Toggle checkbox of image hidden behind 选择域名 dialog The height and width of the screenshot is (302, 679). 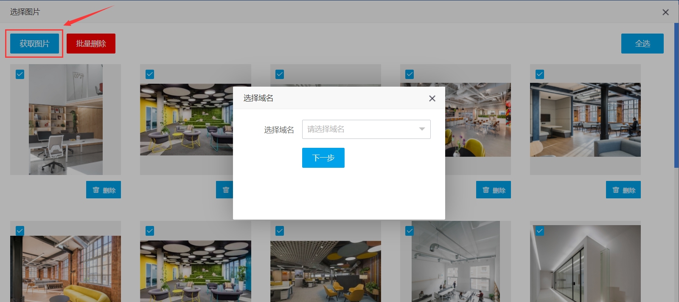coord(280,74)
